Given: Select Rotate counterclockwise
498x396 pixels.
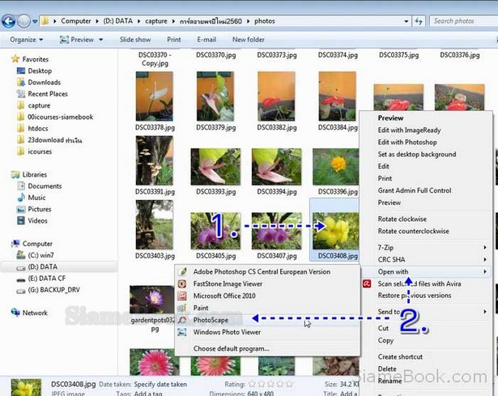Looking at the screenshot, I should coord(414,231).
